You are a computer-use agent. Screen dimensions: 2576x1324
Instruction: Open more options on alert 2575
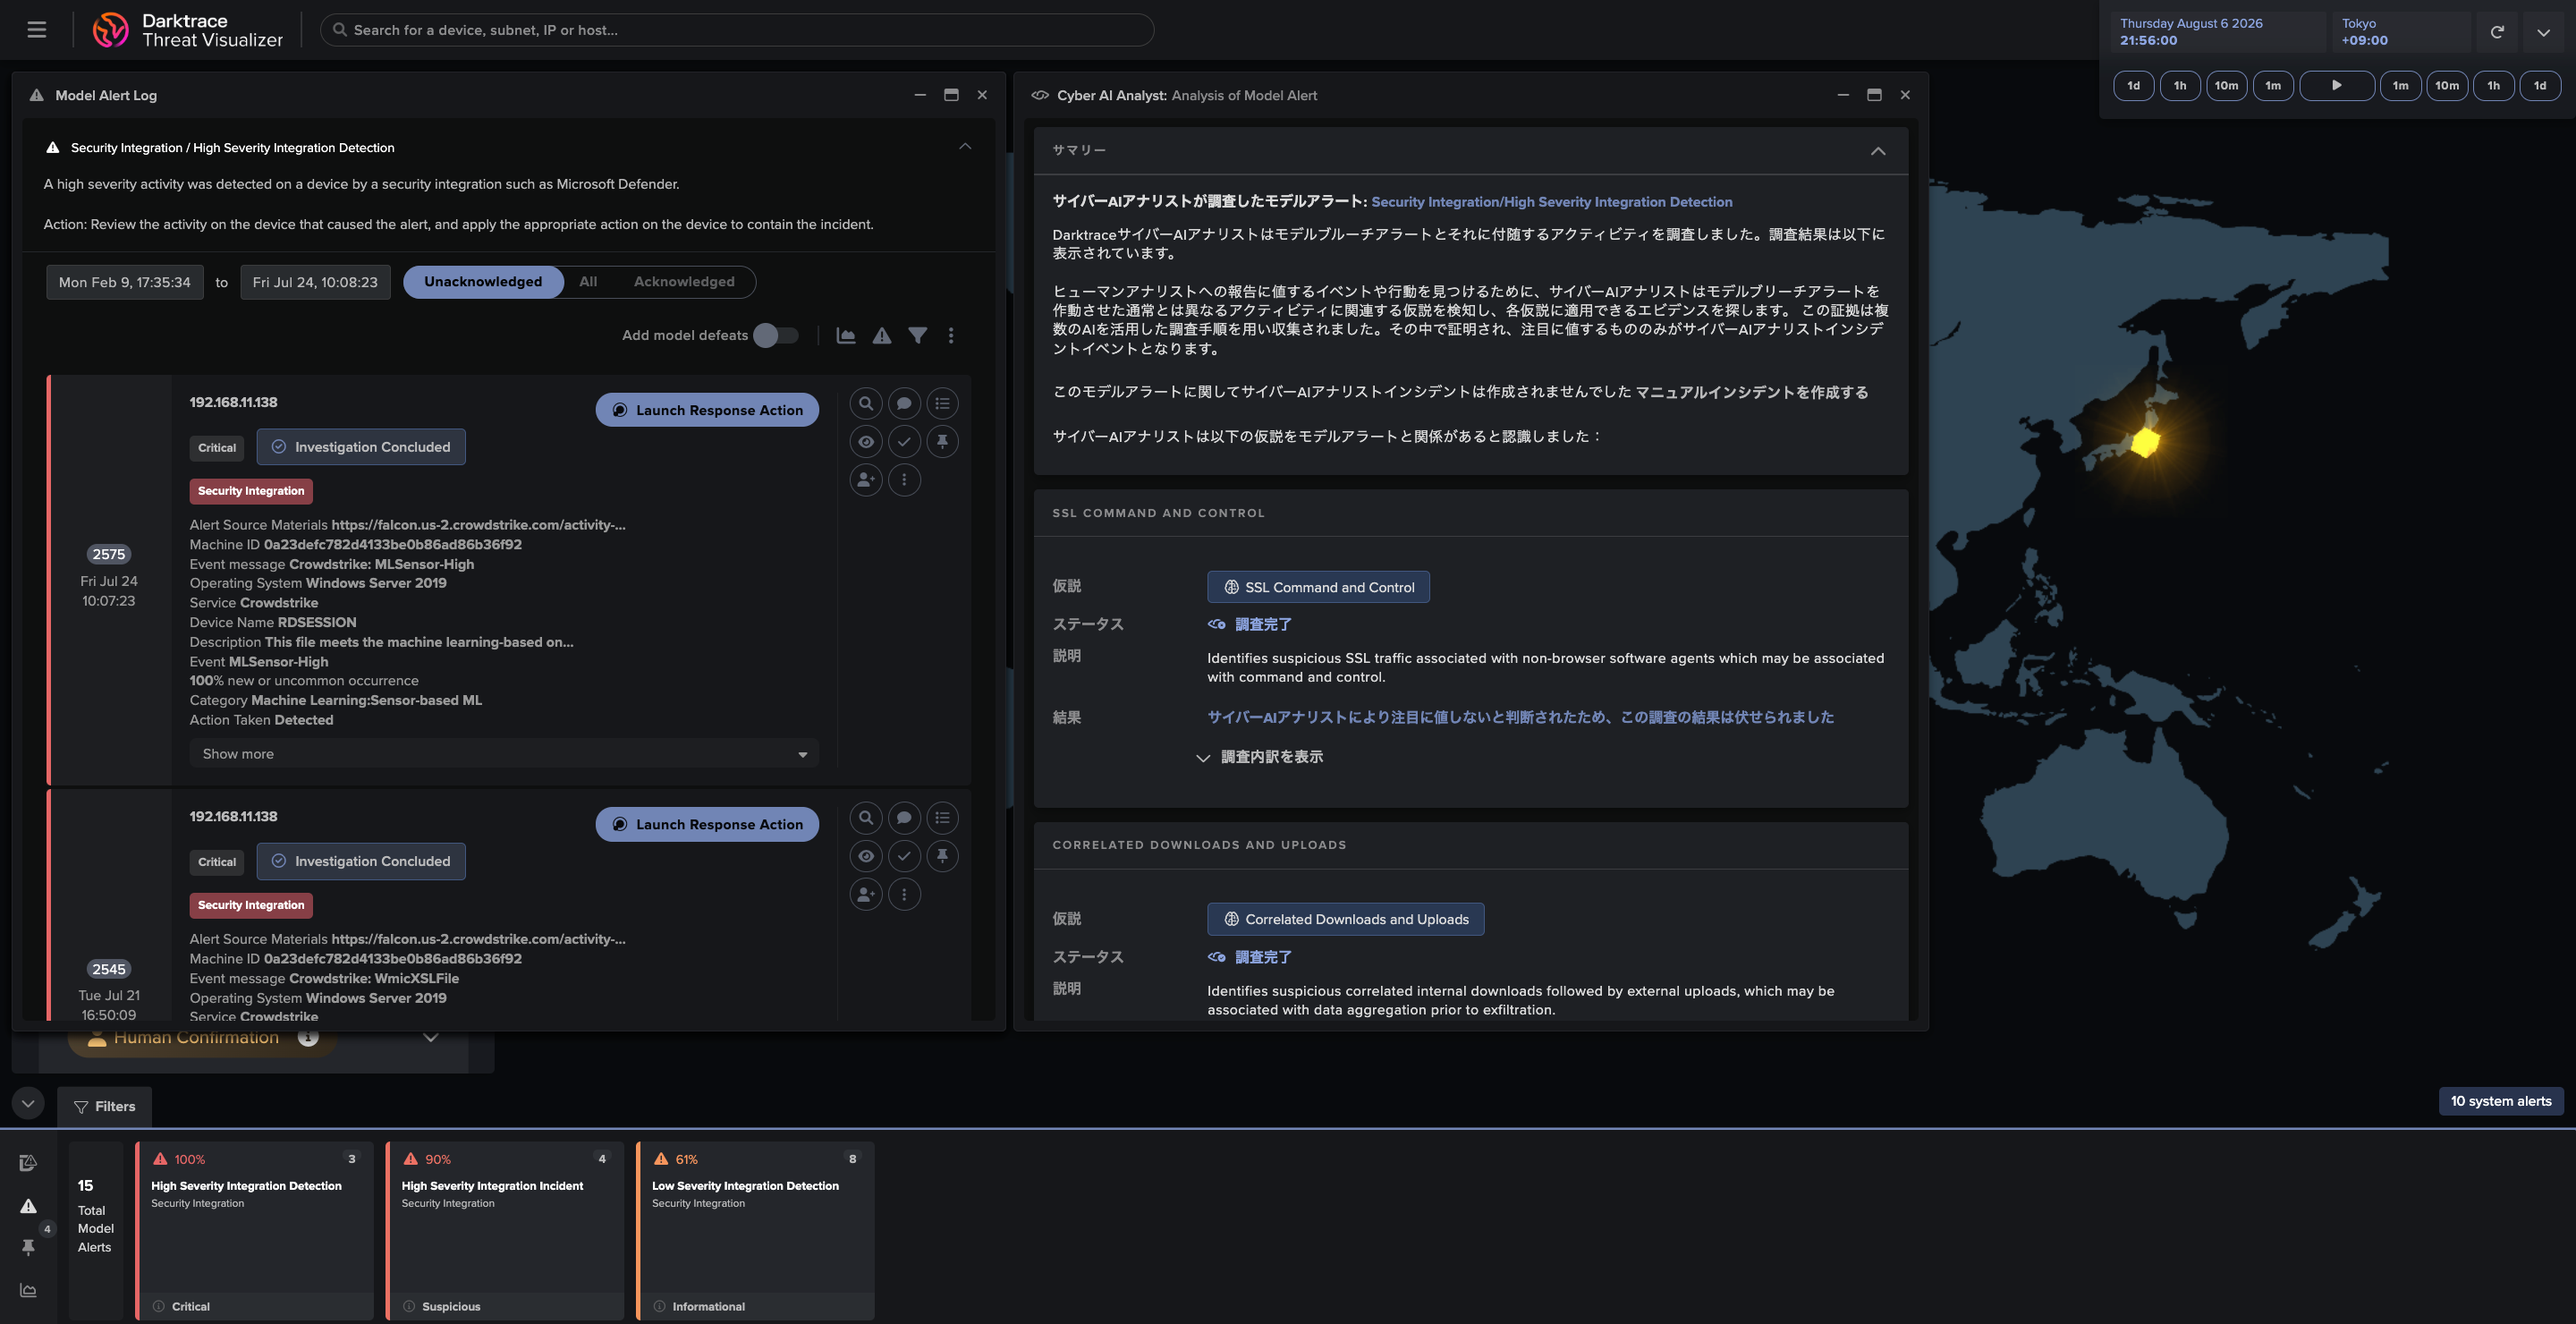pos(904,480)
